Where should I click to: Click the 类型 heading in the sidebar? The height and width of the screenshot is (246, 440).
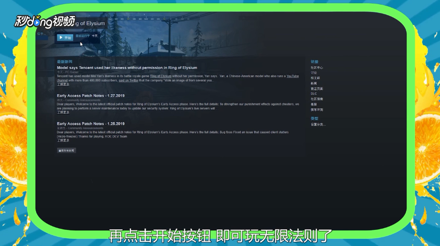coord(314,119)
